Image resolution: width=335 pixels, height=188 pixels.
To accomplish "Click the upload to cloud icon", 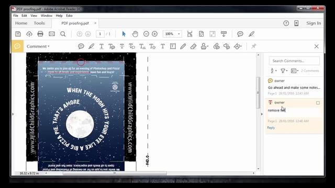I will [29, 34].
